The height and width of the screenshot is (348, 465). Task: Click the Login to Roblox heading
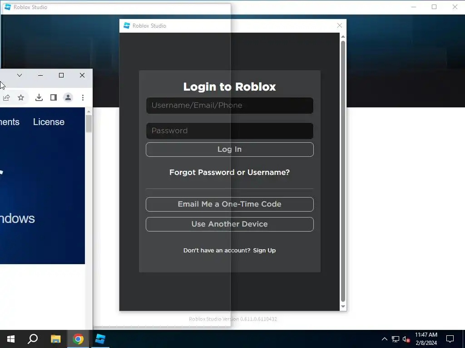tap(229, 87)
